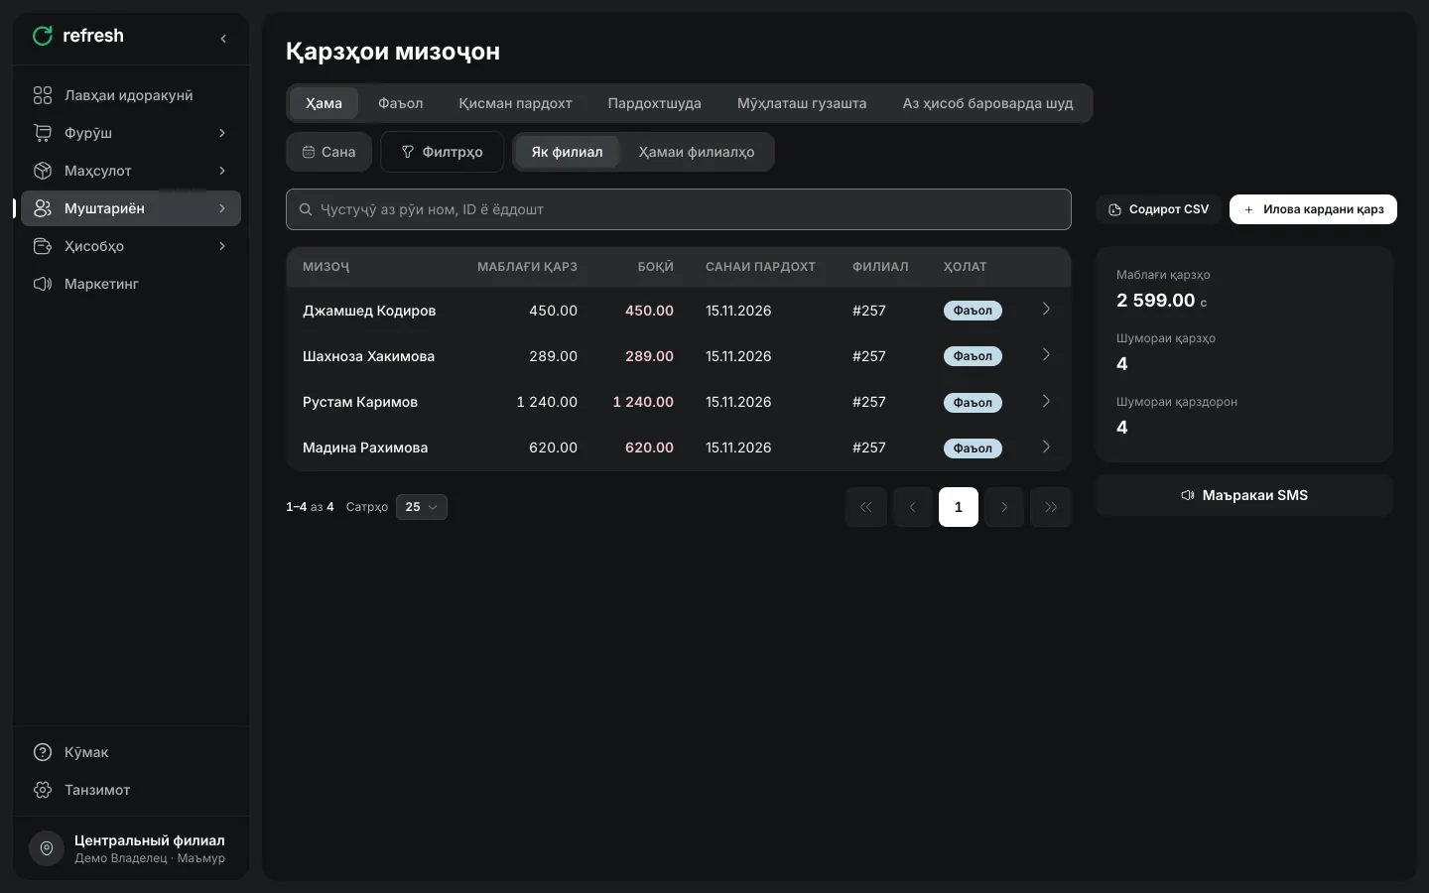
Task: Select page 1 button
Action: (x=959, y=507)
